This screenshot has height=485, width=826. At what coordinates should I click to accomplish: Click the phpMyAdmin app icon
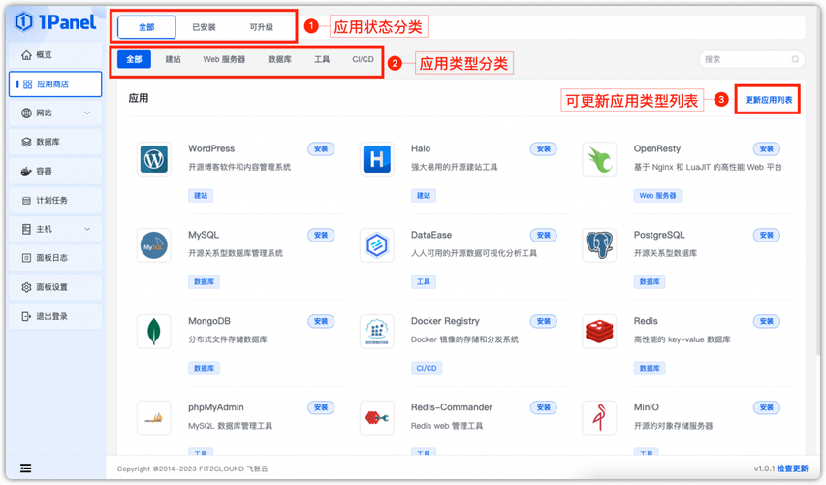[154, 417]
